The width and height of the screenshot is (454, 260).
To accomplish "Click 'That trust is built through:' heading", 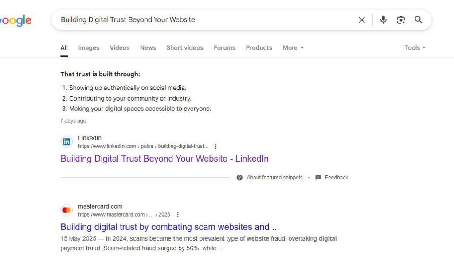I will pyautogui.click(x=100, y=74).
